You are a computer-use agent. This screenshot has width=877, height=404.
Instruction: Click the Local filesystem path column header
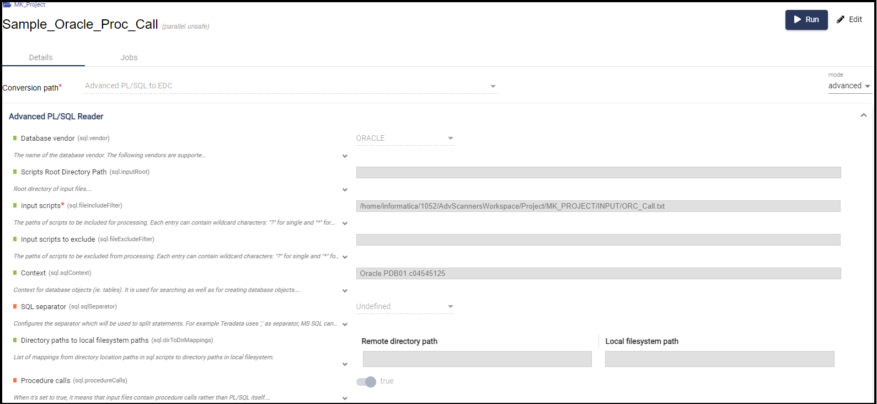[x=642, y=342]
